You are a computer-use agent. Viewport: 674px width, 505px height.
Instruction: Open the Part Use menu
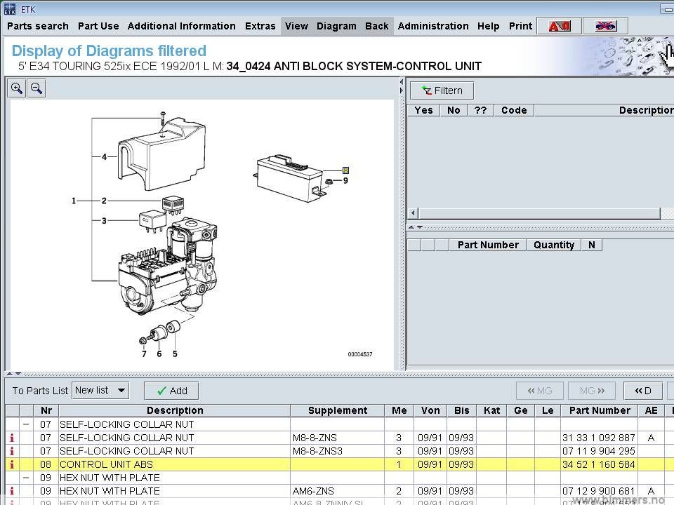point(98,26)
